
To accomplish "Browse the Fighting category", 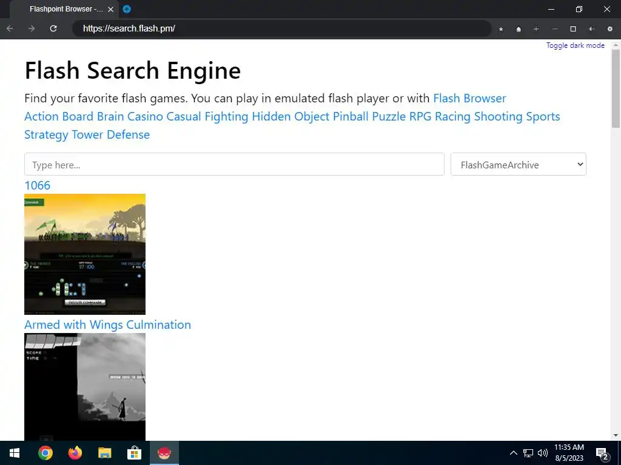I will (226, 116).
